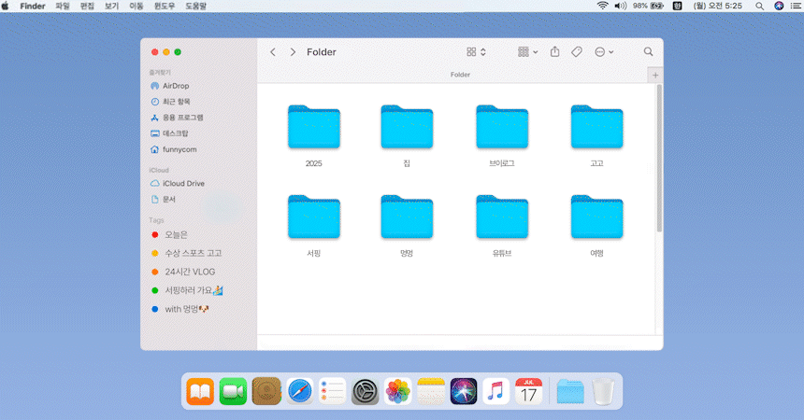Click the Share icon in toolbar
Screen dimensions: 804x420
pyautogui.click(x=554, y=52)
